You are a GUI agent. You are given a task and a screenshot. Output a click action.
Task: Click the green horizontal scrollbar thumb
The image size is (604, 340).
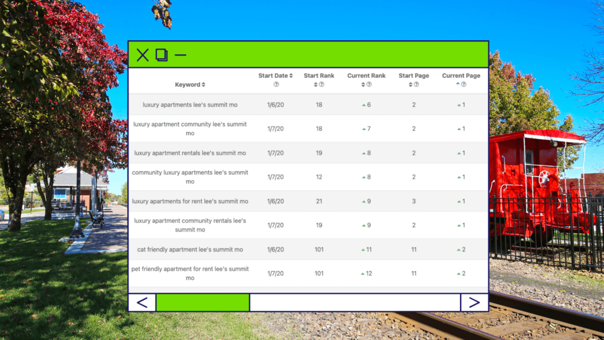[x=202, y=302]
